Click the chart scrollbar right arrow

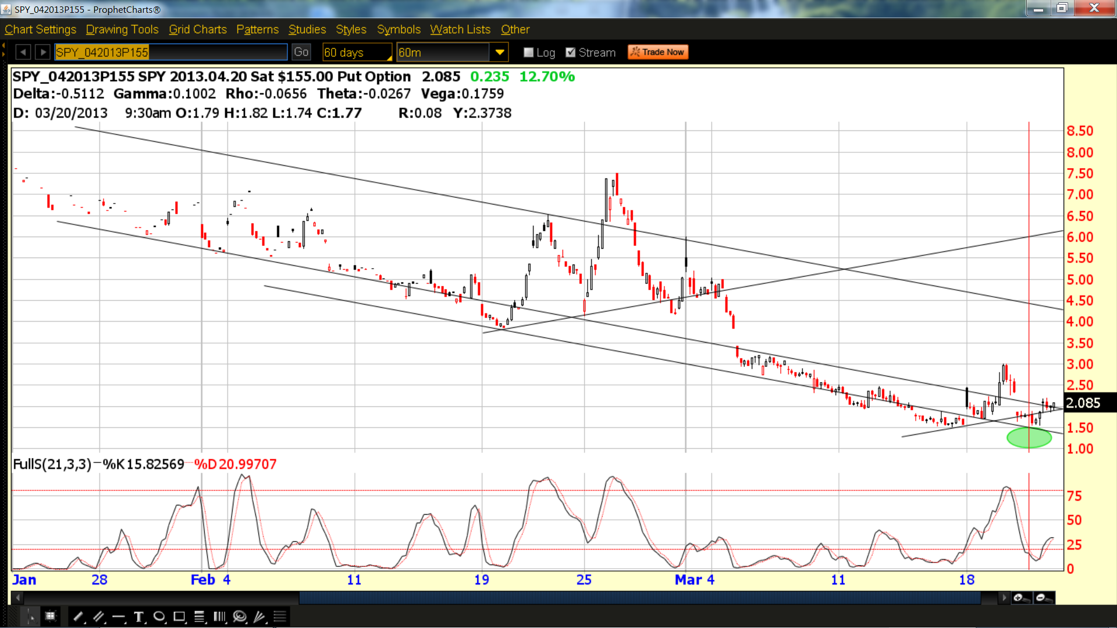point(1004,598)
